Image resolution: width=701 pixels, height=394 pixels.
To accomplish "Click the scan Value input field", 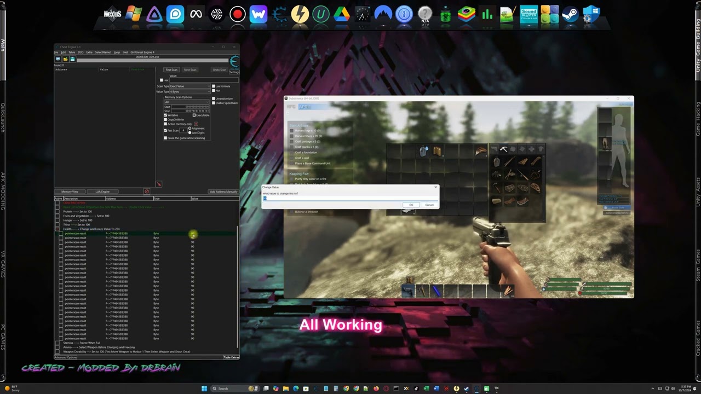I will 204,80.
